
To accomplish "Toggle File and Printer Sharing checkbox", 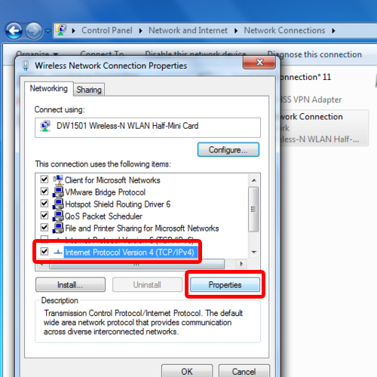I will 44,228.
